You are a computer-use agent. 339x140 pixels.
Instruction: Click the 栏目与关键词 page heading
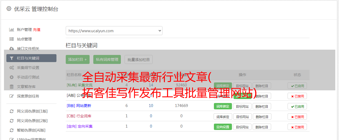click(x=82, y=45)
